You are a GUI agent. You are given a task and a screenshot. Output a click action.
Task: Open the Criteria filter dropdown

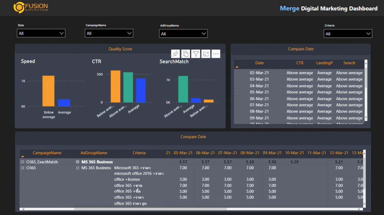pos(348,34)
